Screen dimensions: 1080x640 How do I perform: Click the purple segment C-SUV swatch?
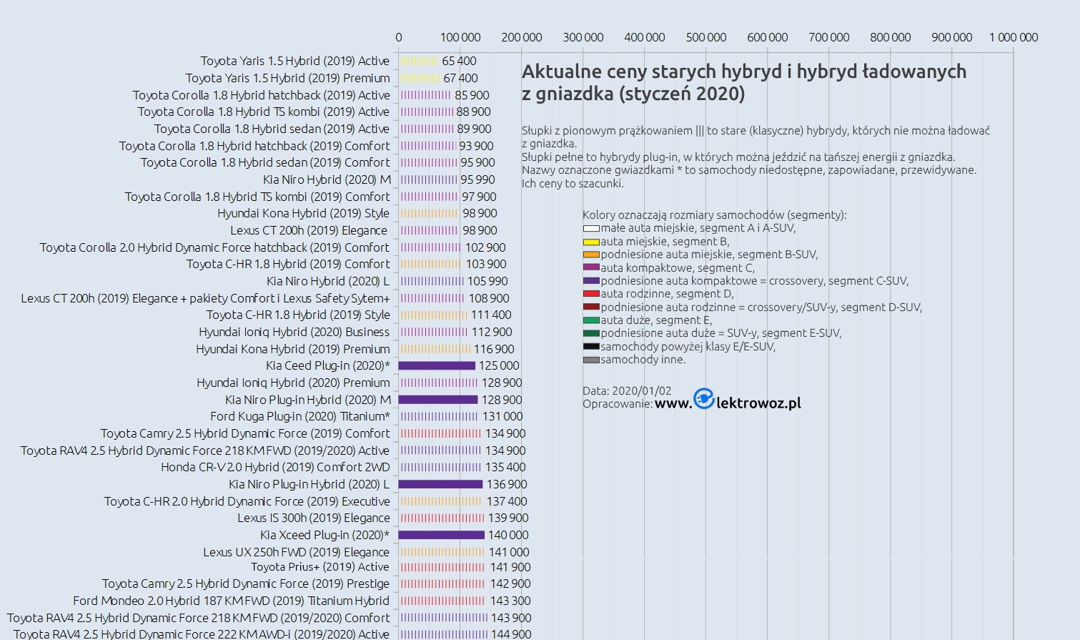[x=591, y=281]
